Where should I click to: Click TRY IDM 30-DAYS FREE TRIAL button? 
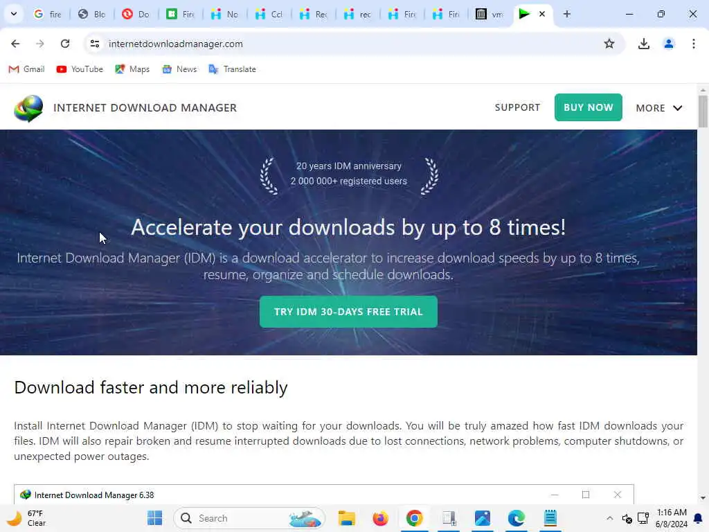[x=348, y=312]
